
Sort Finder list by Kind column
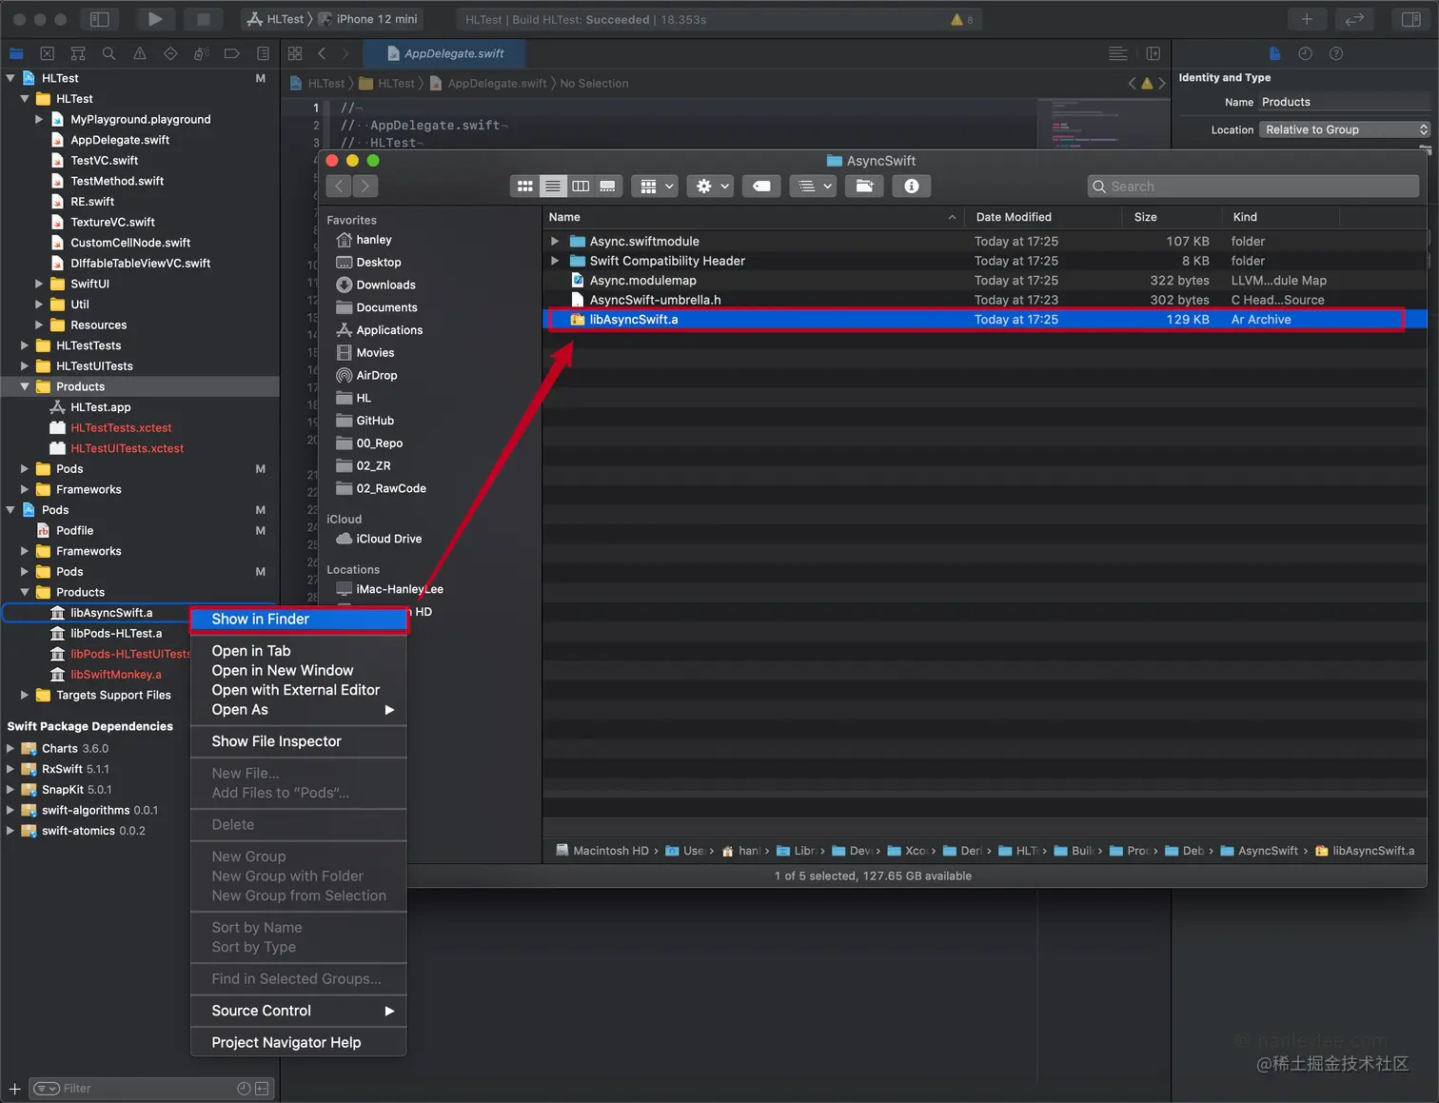1281,217
